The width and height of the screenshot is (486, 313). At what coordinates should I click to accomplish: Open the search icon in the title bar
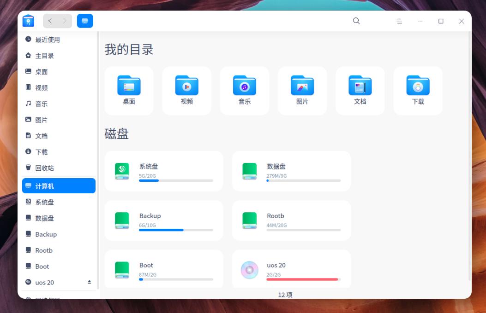point(356,21)
